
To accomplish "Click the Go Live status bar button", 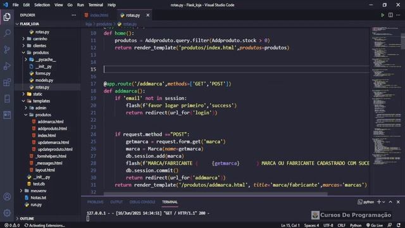I will (375, 225).
